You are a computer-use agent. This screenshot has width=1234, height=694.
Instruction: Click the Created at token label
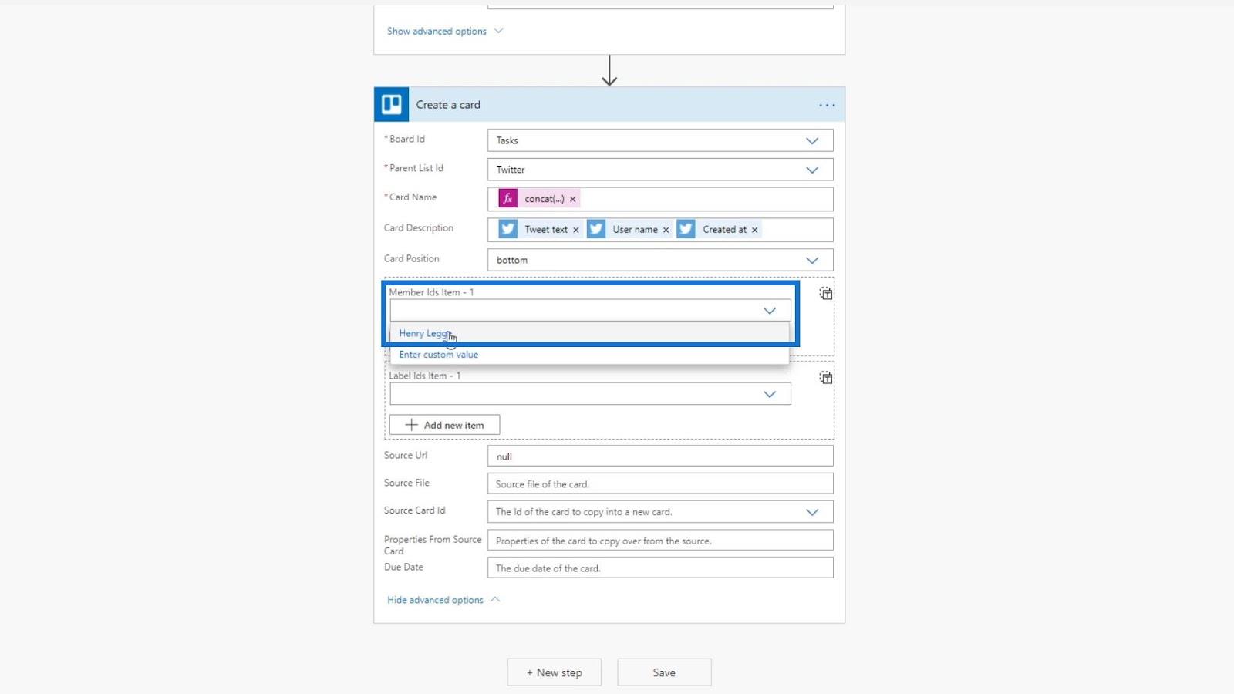click(x=725, y=230)
